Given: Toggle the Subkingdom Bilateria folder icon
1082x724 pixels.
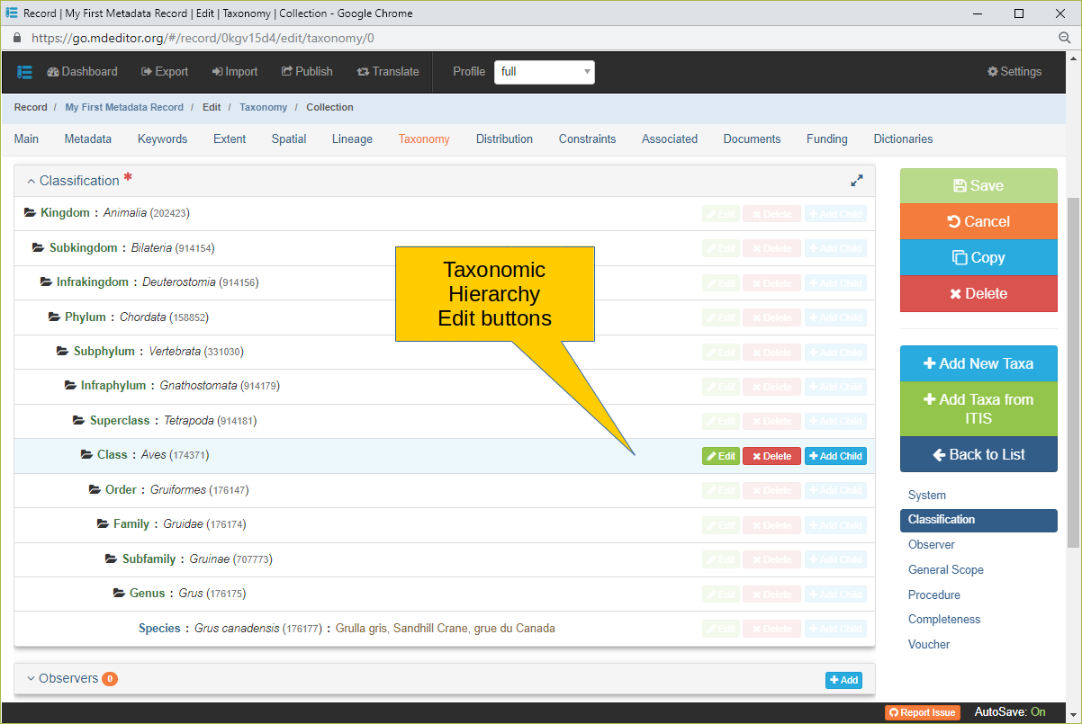Looking at the screenshot, I should pyautogui.click(x=39, y=247).
